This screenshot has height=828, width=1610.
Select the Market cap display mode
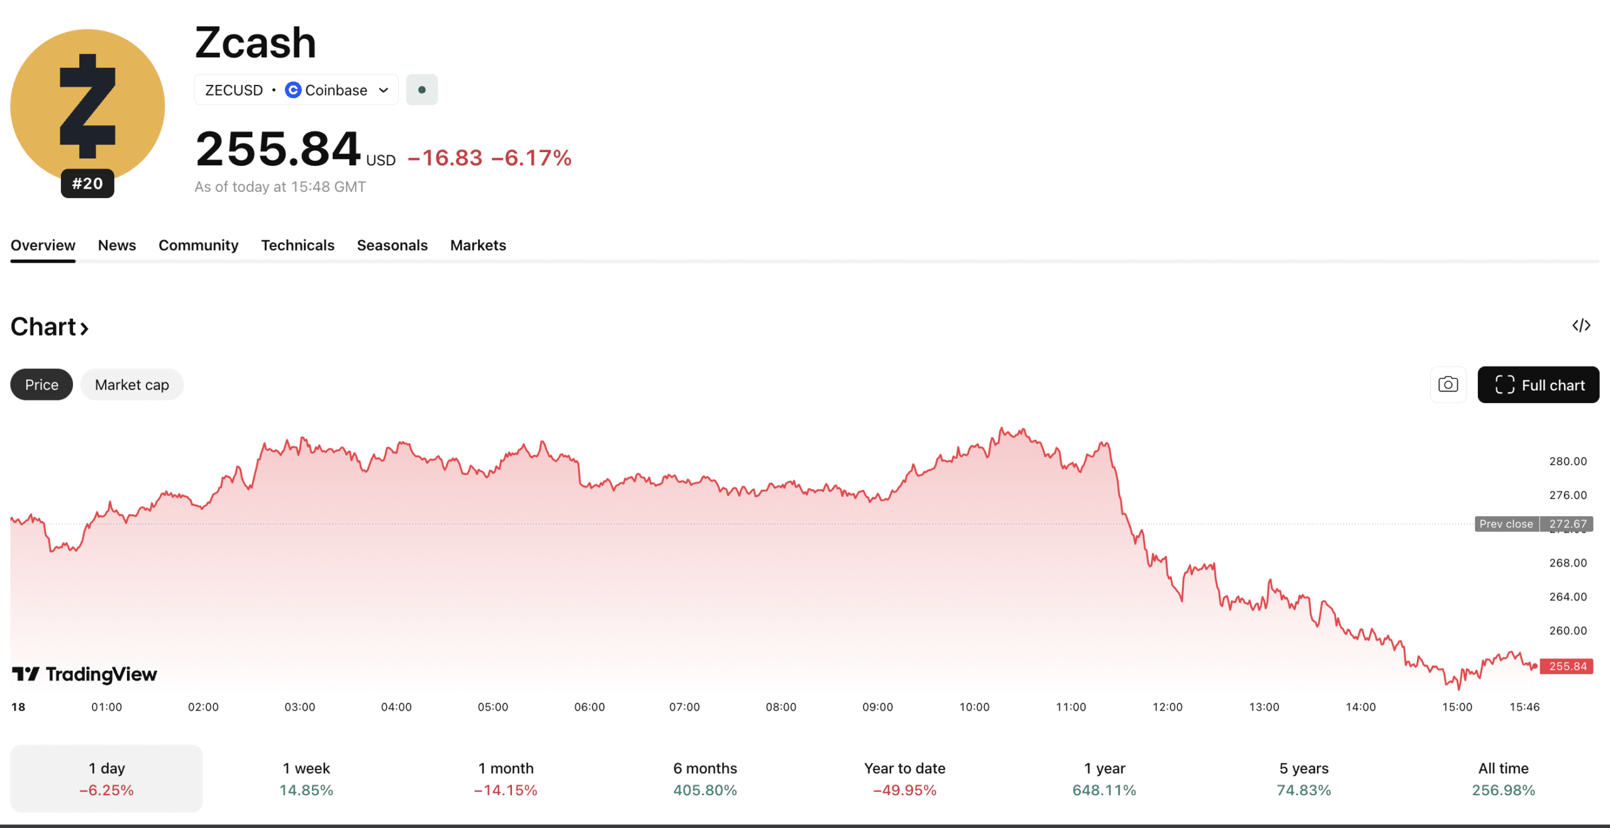tap(131, 384)
